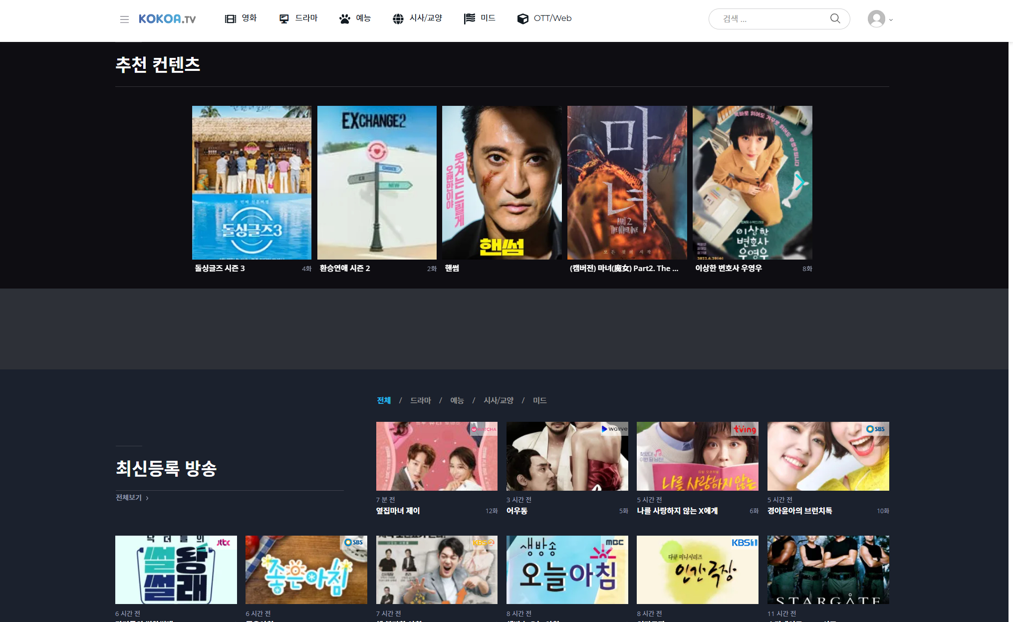Open the 드라마 menu

tap(306, 18)
